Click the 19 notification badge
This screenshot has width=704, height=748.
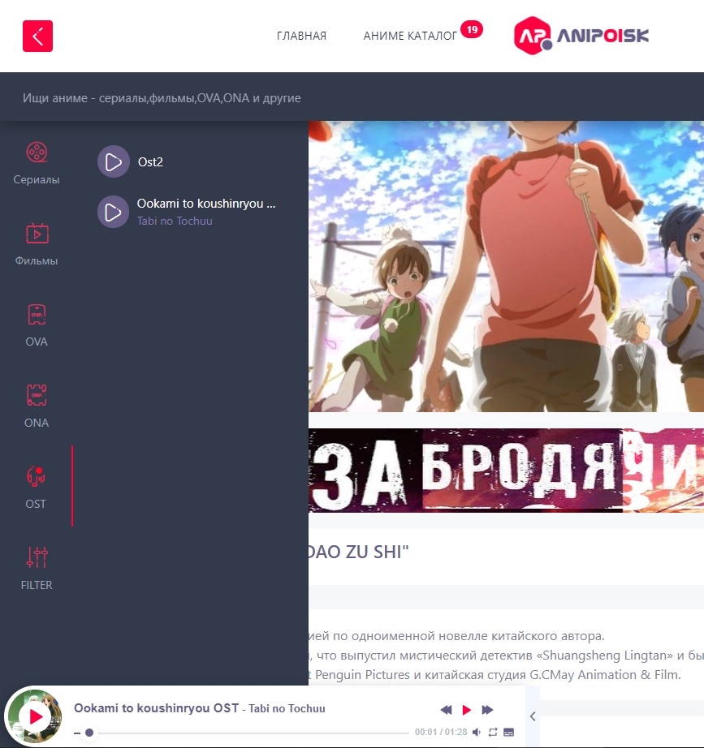(x=472, y=29)
